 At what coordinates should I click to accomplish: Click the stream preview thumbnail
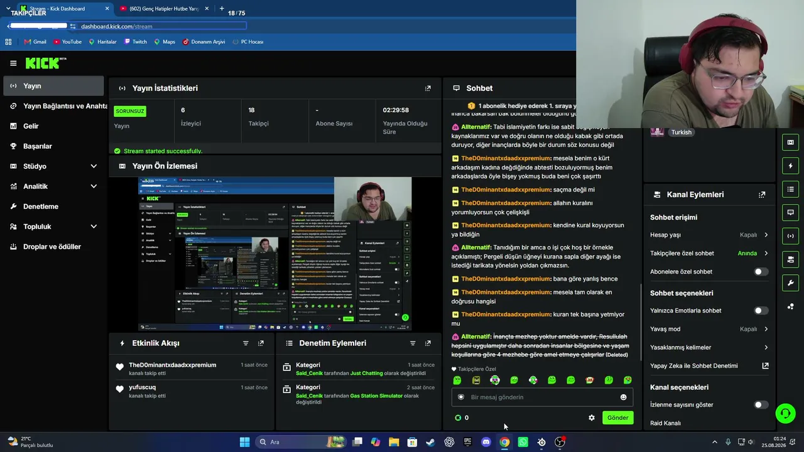pos(275,254)
